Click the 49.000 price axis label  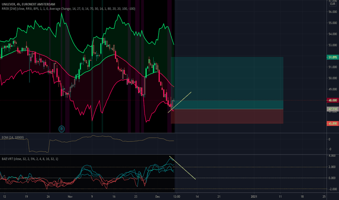(333, 89)
